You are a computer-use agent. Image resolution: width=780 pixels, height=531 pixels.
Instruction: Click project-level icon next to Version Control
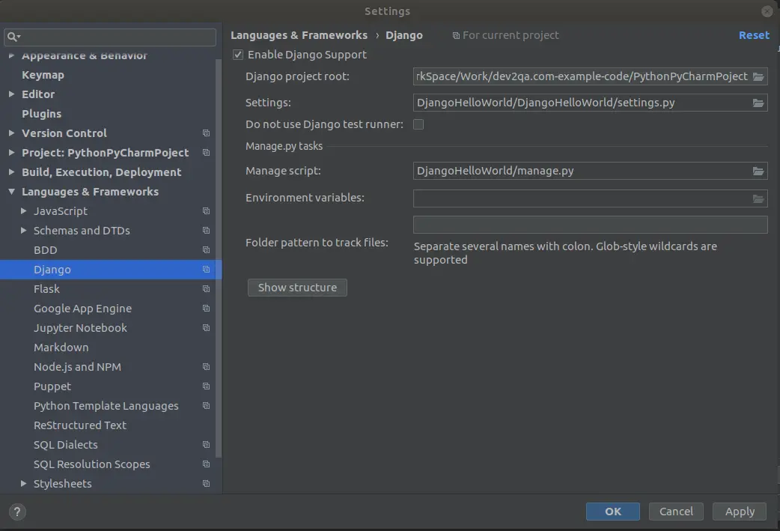coord(206,133)
